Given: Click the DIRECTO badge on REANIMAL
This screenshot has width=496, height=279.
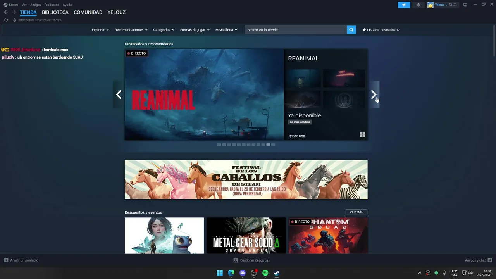Looking at the screenshot, I should pos(137,53).
